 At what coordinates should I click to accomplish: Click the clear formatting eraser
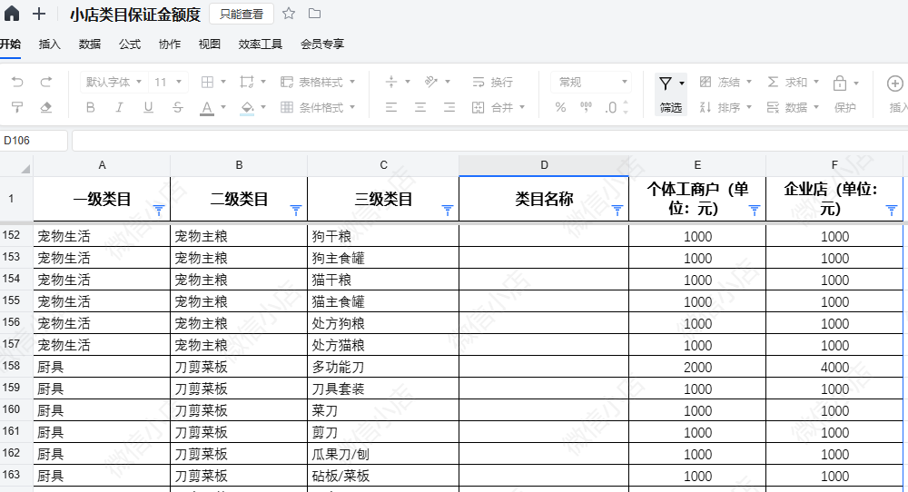coord(46,107)
